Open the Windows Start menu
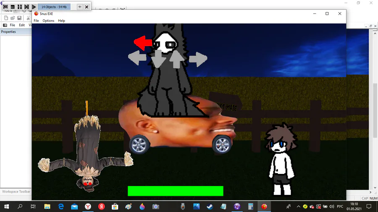The image size is (378, 212). (x=6, y=207)
